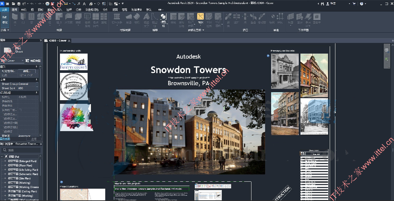Switch to the 视图 (View) ribbon tab
The image size is (394, 201).
point(115,10)
